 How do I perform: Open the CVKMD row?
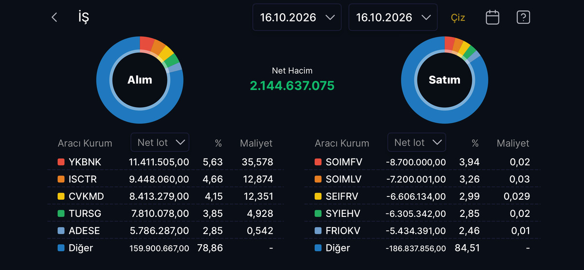(165, 196)
